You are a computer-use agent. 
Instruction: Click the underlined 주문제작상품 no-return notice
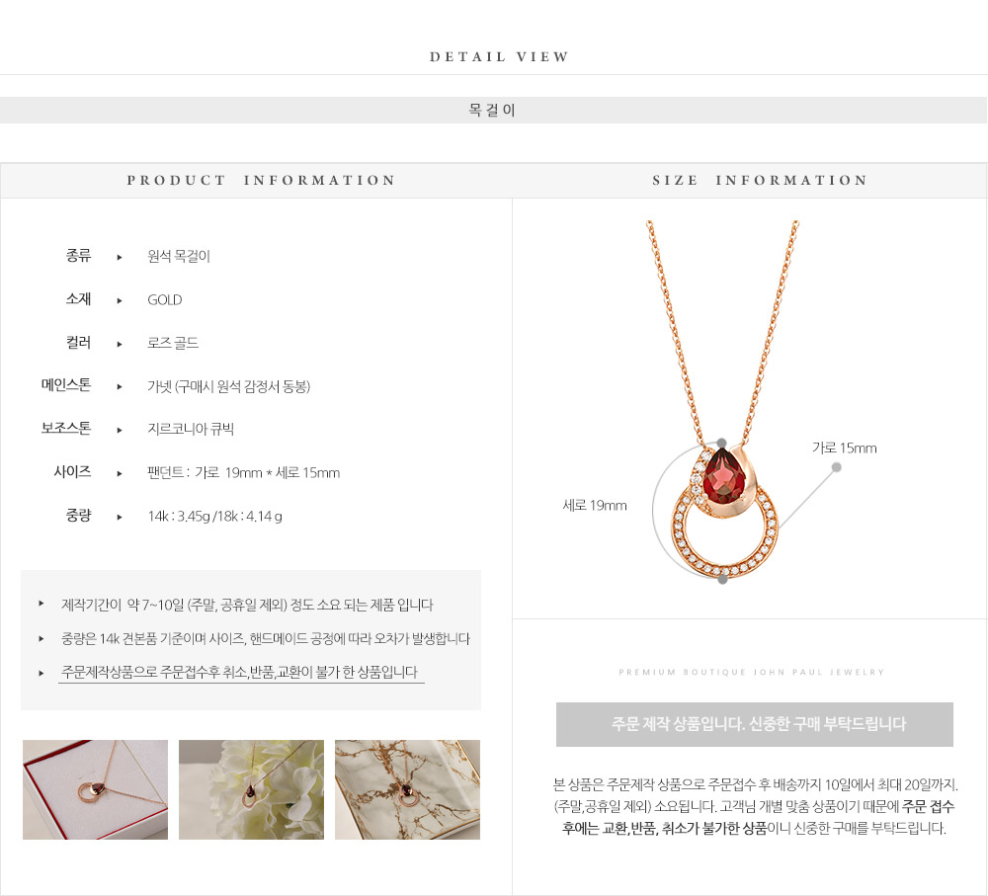click(241, 673)
